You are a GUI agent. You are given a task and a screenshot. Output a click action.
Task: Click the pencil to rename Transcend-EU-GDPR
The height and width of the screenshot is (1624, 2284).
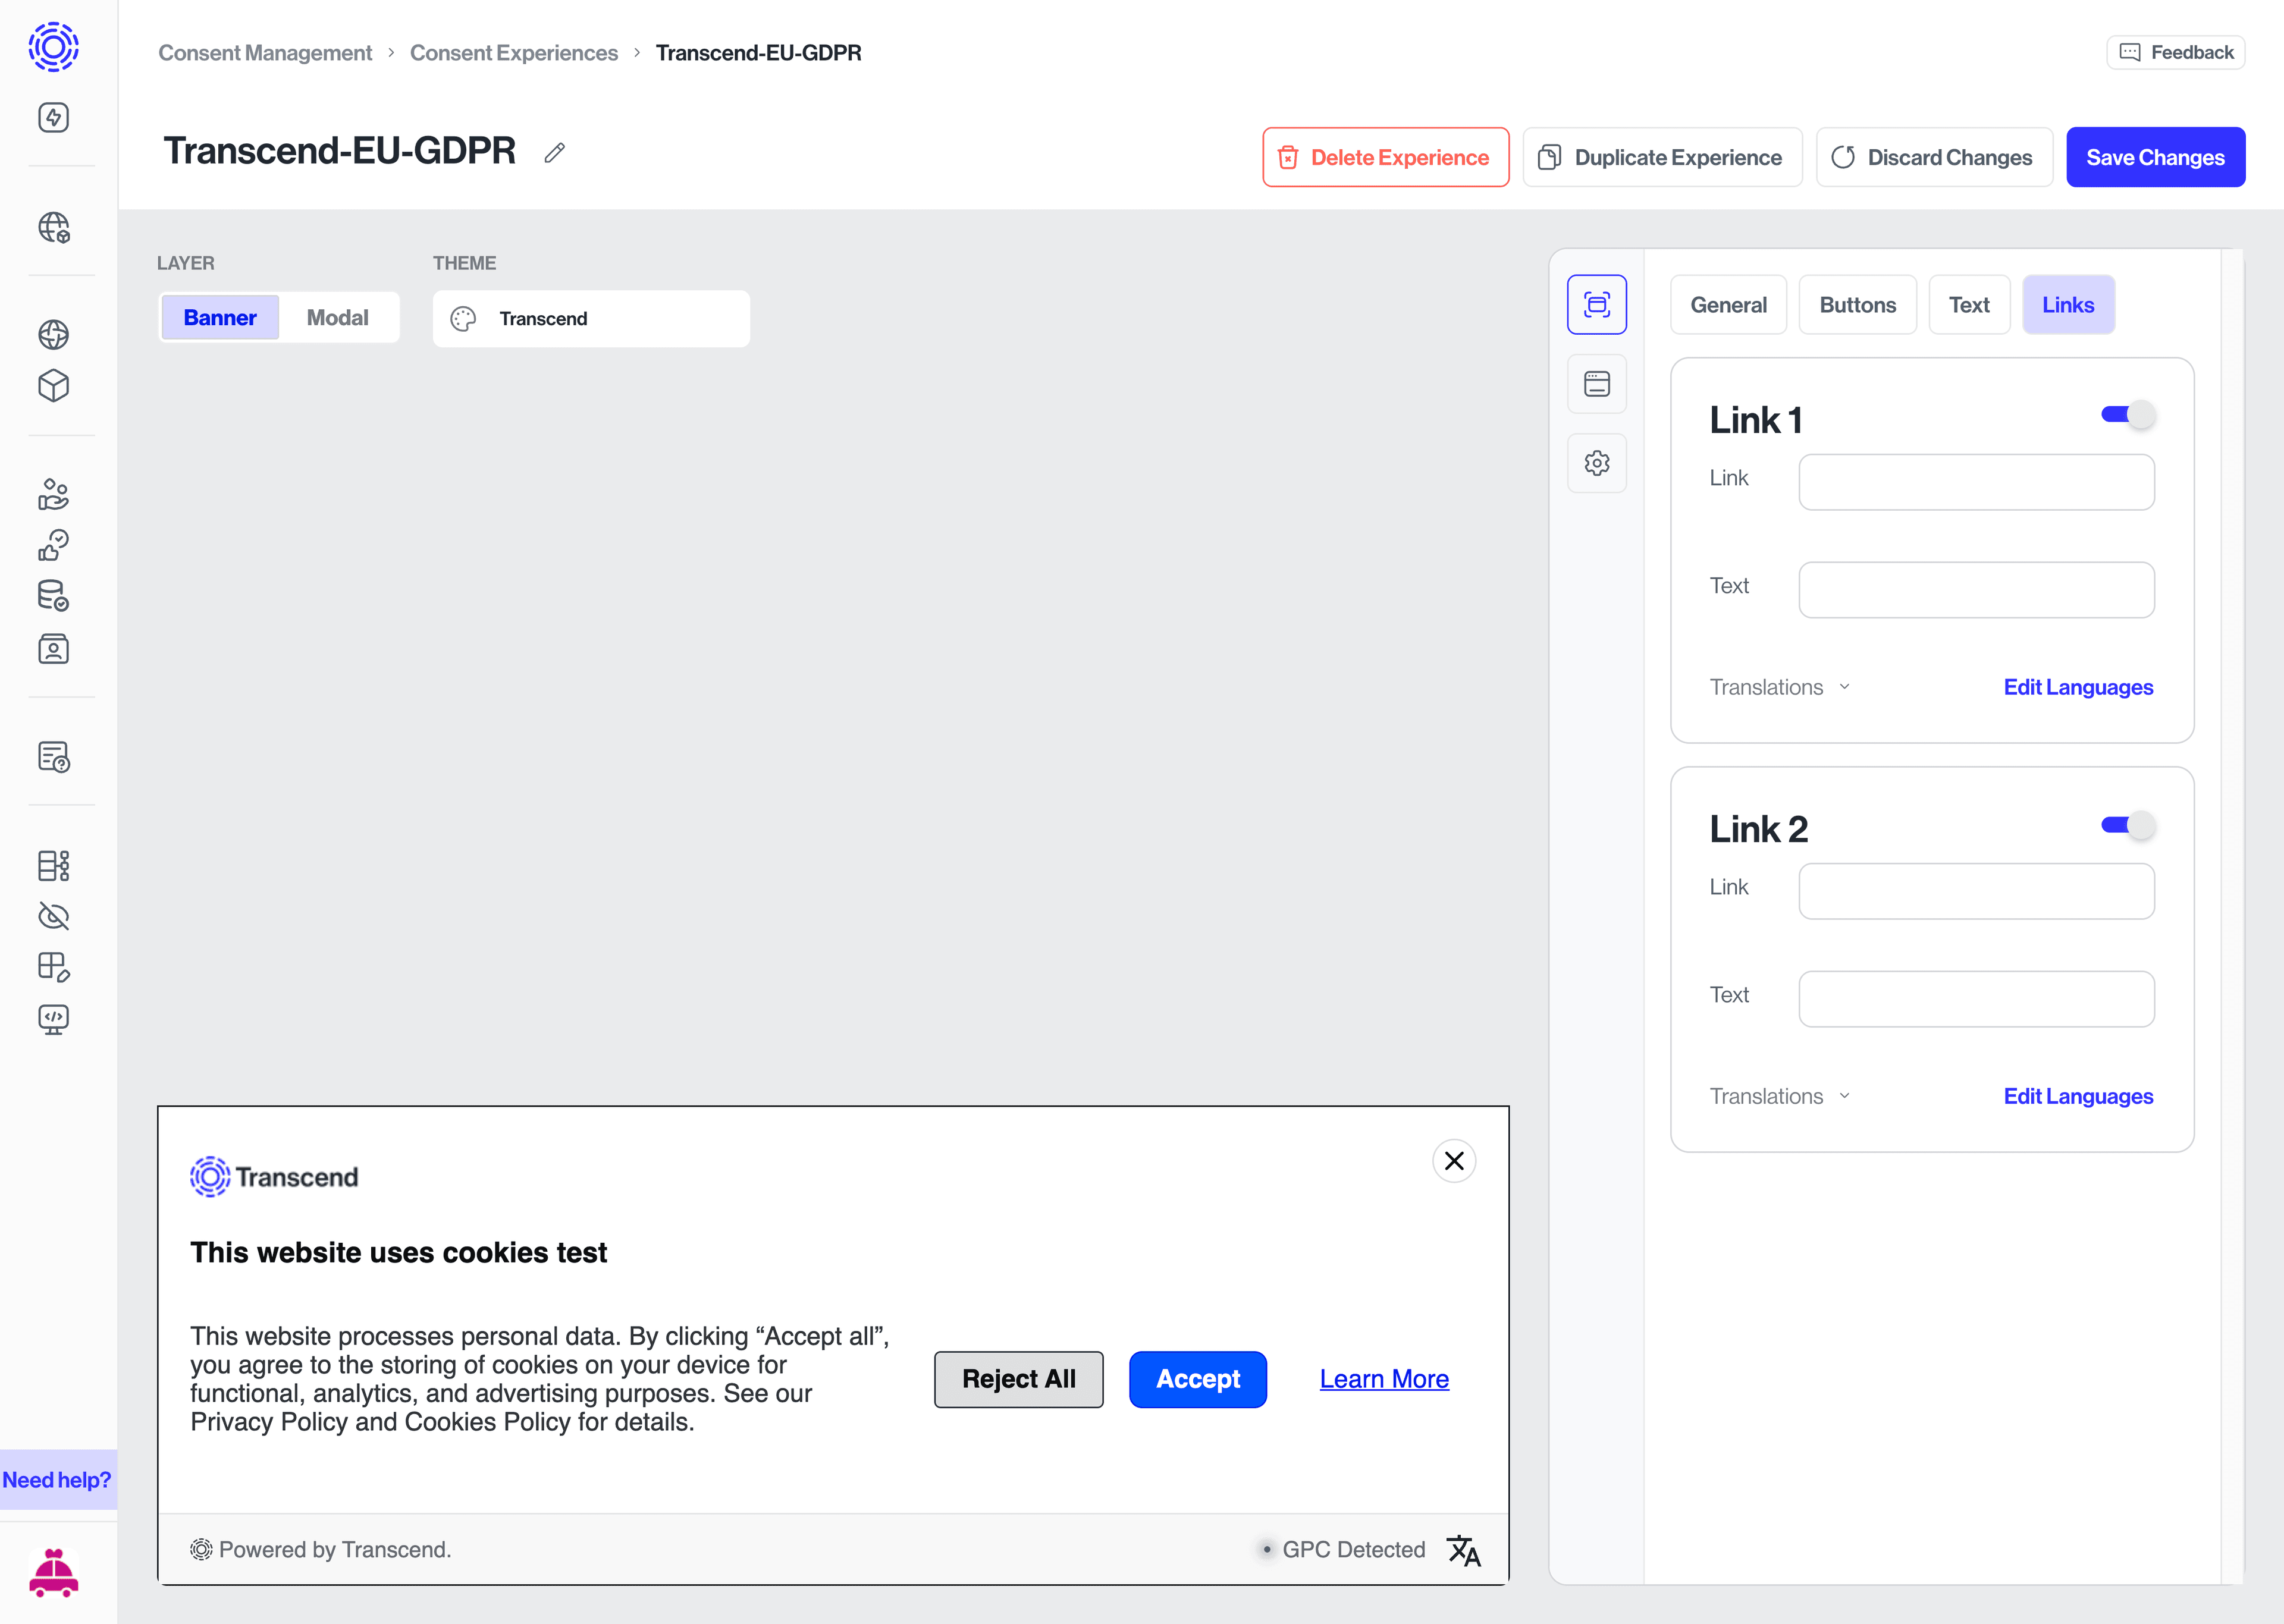coord(555,152)
